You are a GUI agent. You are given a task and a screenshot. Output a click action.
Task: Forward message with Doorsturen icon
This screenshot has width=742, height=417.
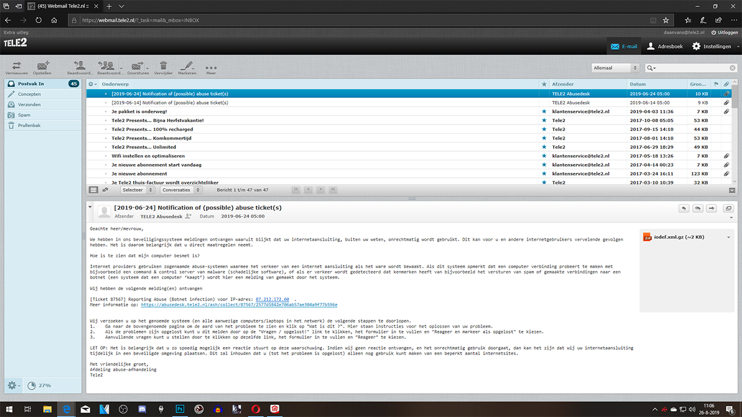137,67
